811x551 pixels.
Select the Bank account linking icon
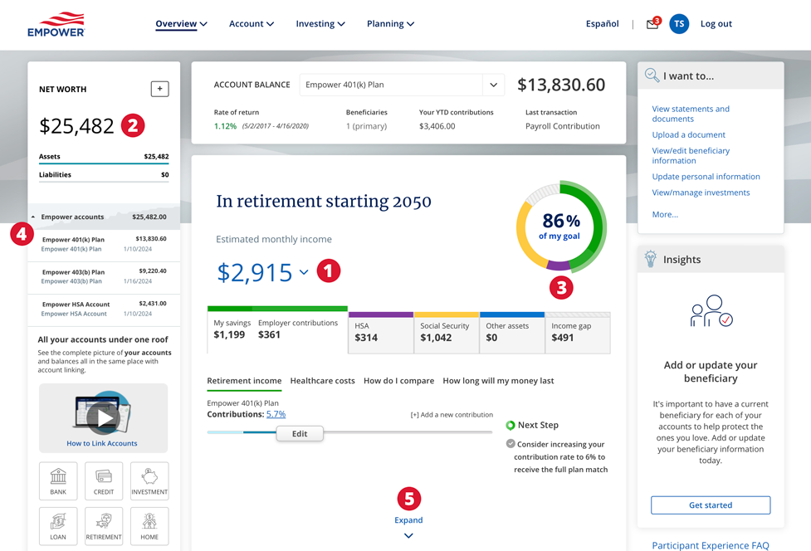(x=58, y=480)
